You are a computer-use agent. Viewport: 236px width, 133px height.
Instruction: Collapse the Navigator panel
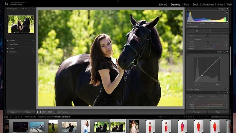(8, 9)
